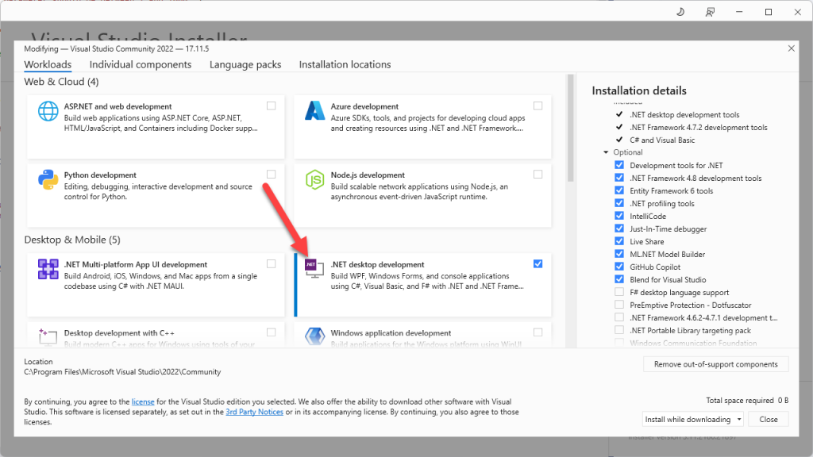Screen dimensions: 813x457
Task: Minimize the Visual Studio Installer window
Action: click(x=739, y=12)
